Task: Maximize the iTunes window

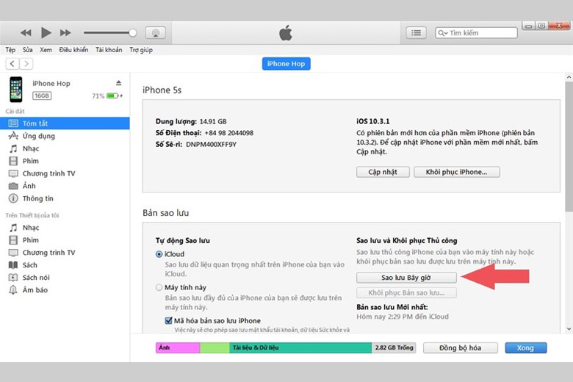Action: [541, 26]
